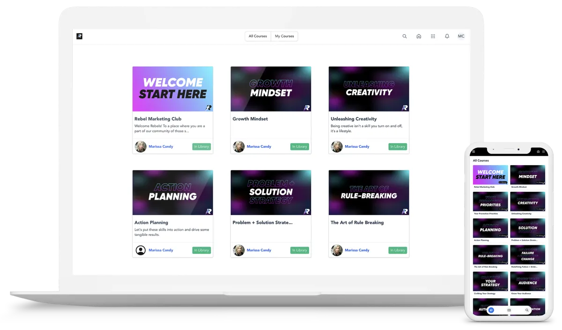Tap the All Courses heading on the phone
The width and height of the screenshot is (562, 330).
click(481, 161)
